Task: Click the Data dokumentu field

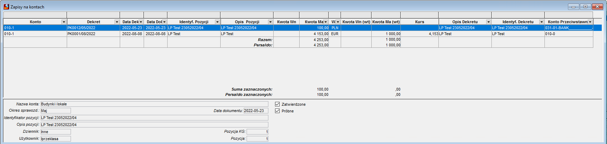Action: (256, 111)
